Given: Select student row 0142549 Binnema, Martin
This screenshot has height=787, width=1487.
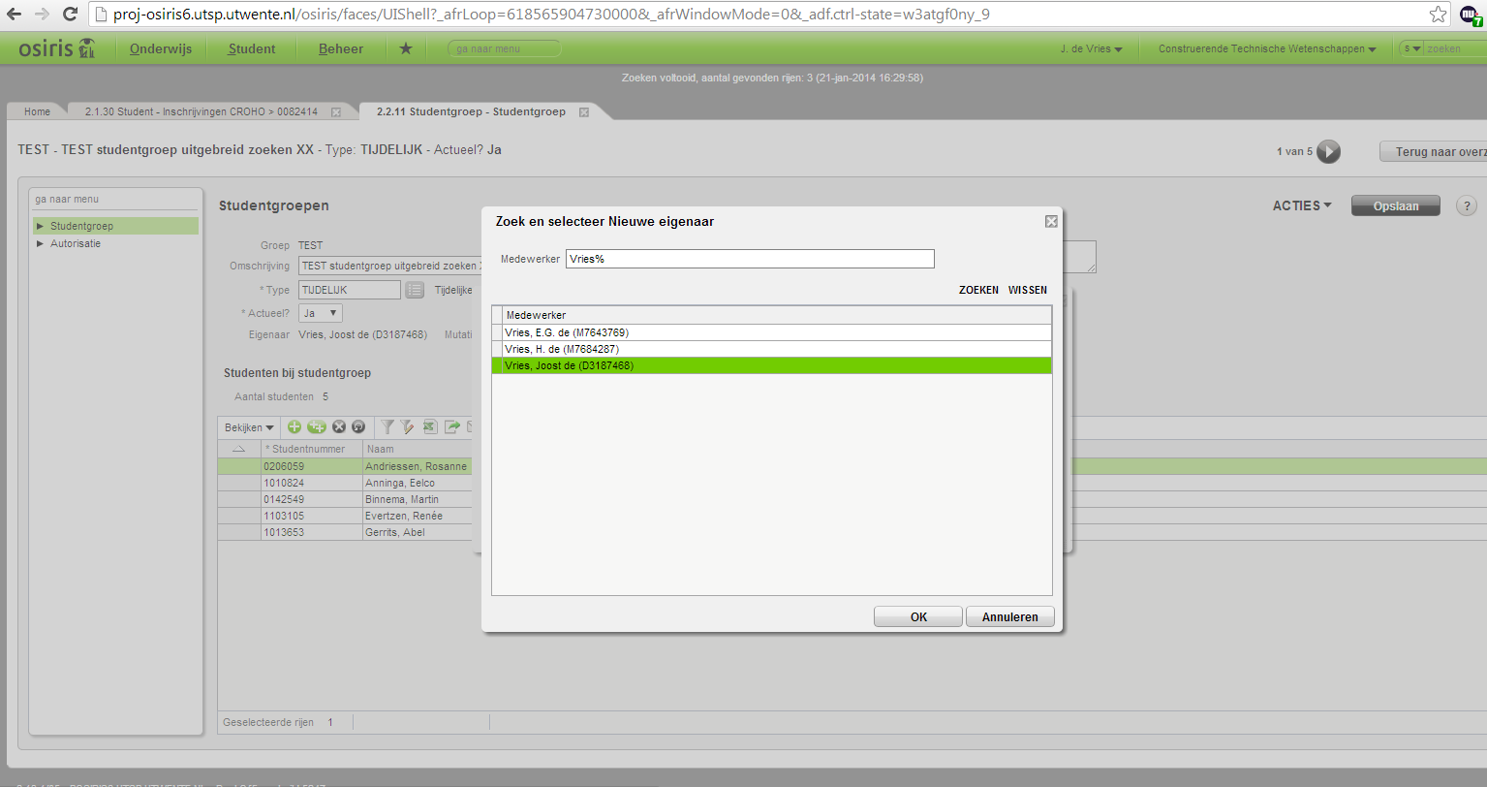Looking at the screenshot, I should tap(345, 499).
